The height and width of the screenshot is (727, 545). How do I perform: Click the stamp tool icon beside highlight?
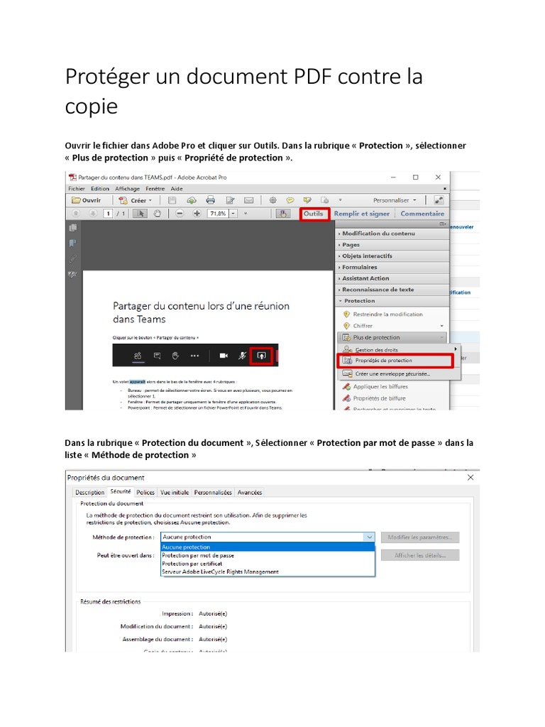tap(325, 200)
